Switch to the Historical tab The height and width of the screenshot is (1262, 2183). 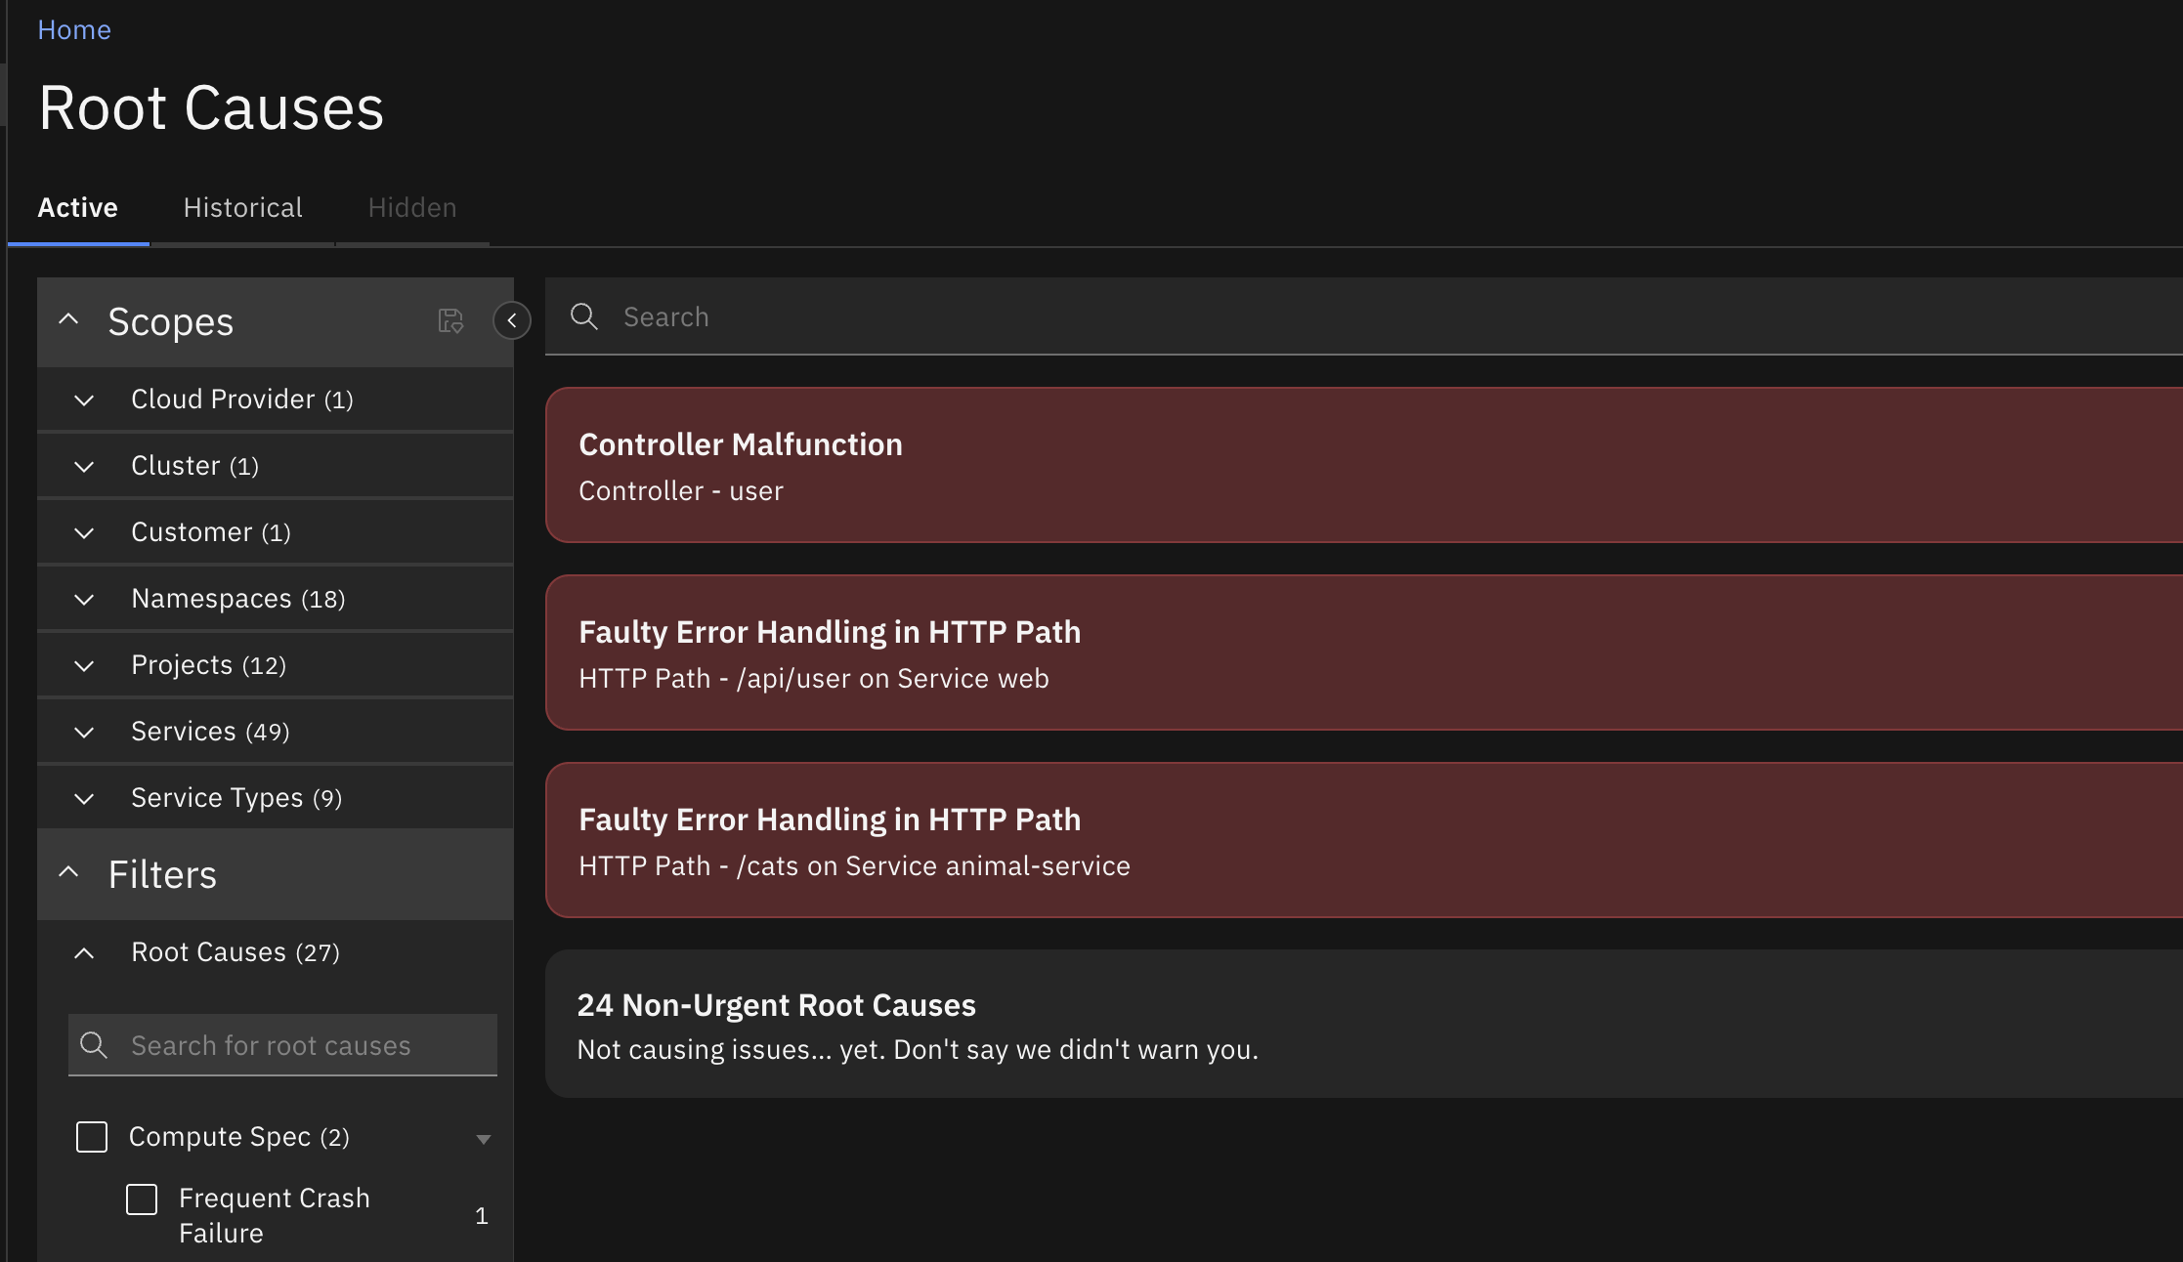242,207
